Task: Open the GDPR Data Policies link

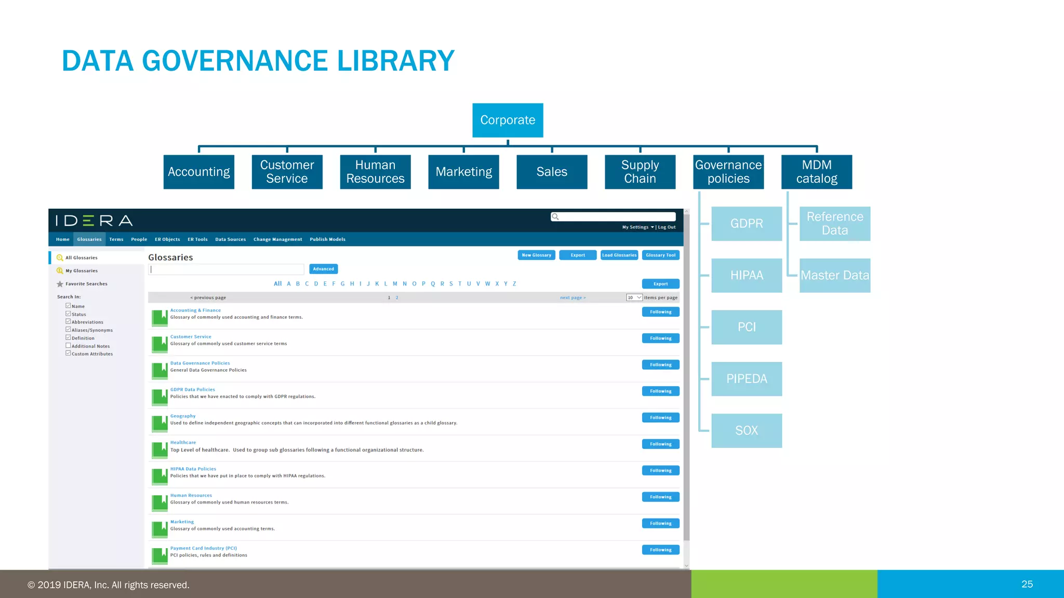Action: pos(192,389)
